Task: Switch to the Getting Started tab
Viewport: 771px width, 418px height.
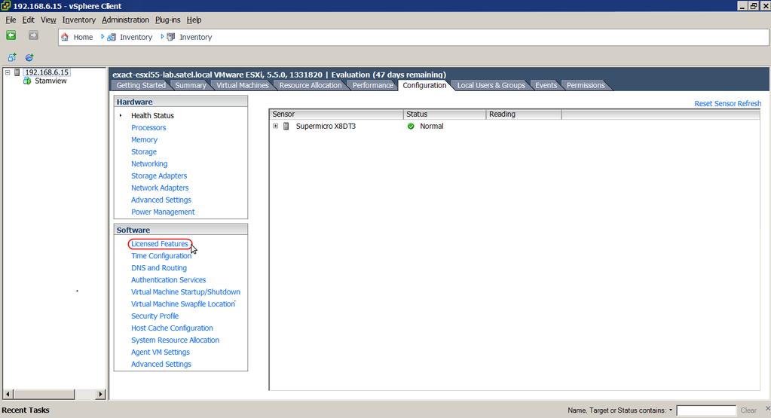Action: tap(141, 85)
